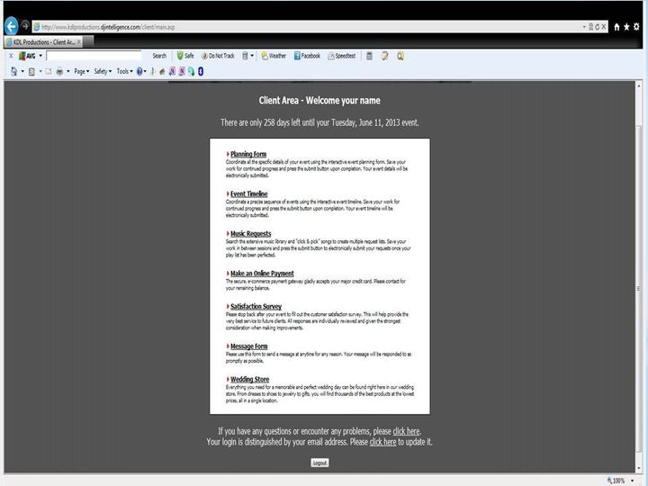This screenshot has height=486, width=648.
Task: Click the RSS feeds icon
Action: (31, 71)
